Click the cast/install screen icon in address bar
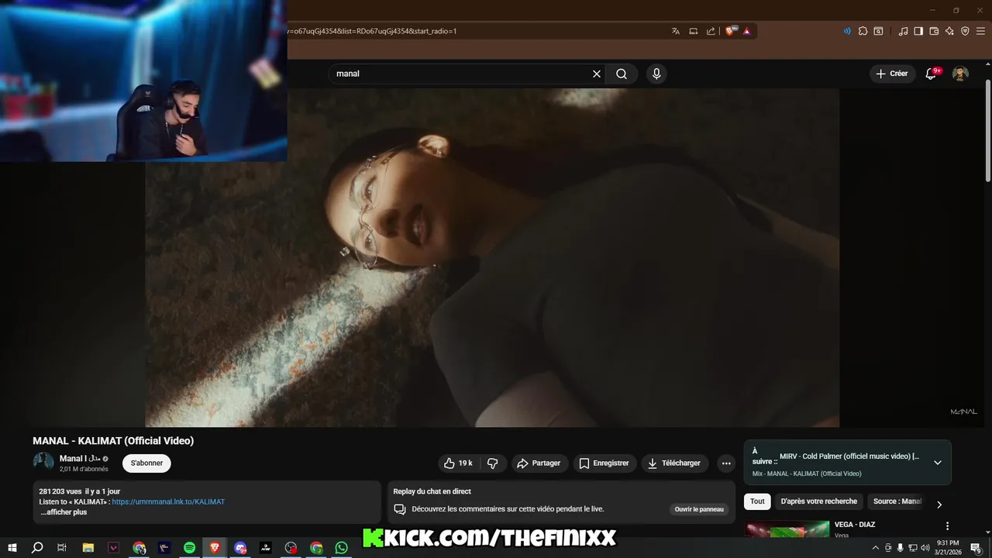 click(x=694, y=31)
